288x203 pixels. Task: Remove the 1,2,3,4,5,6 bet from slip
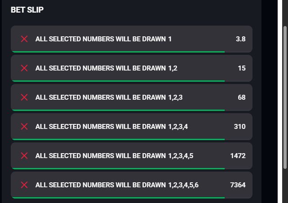pos(24,185)
